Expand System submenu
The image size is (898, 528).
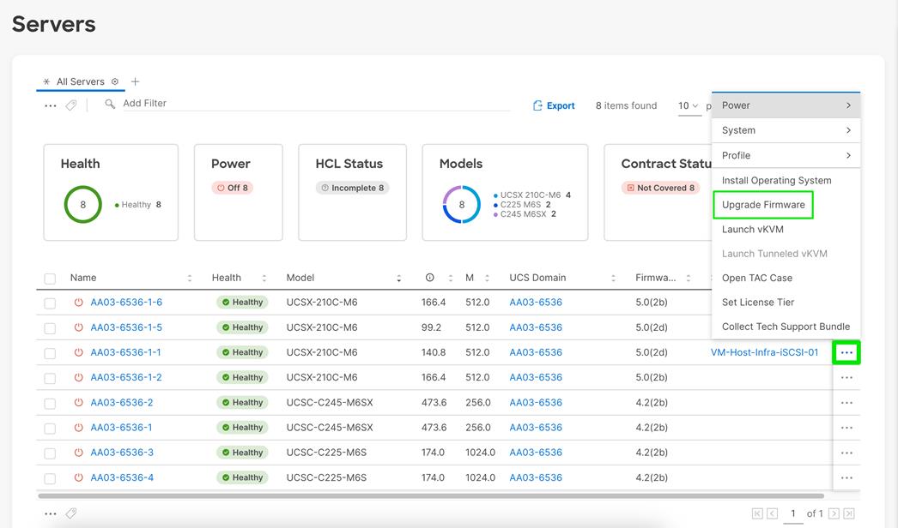786,130
